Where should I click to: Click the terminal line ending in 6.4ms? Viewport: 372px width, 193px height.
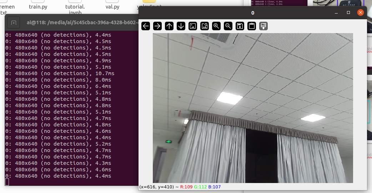point(58,86)
